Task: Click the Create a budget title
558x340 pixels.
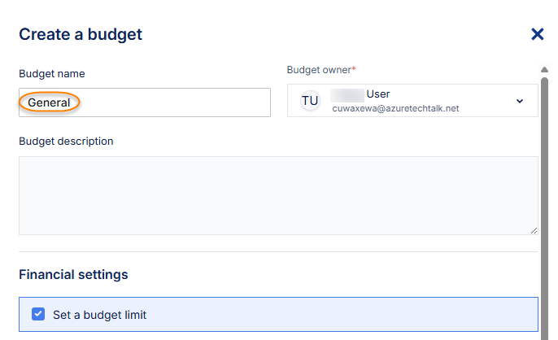Action: (81, 34)
